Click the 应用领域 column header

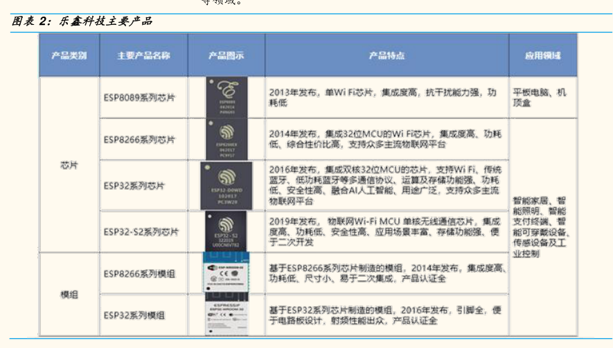coord(542,55)
